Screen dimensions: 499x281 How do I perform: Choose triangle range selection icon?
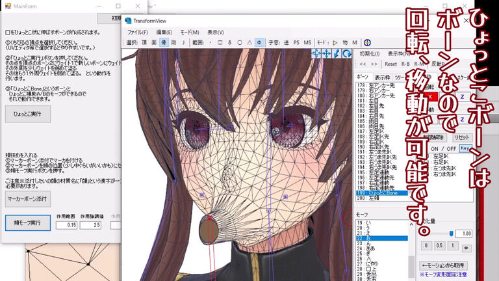(x=249, y=43)
